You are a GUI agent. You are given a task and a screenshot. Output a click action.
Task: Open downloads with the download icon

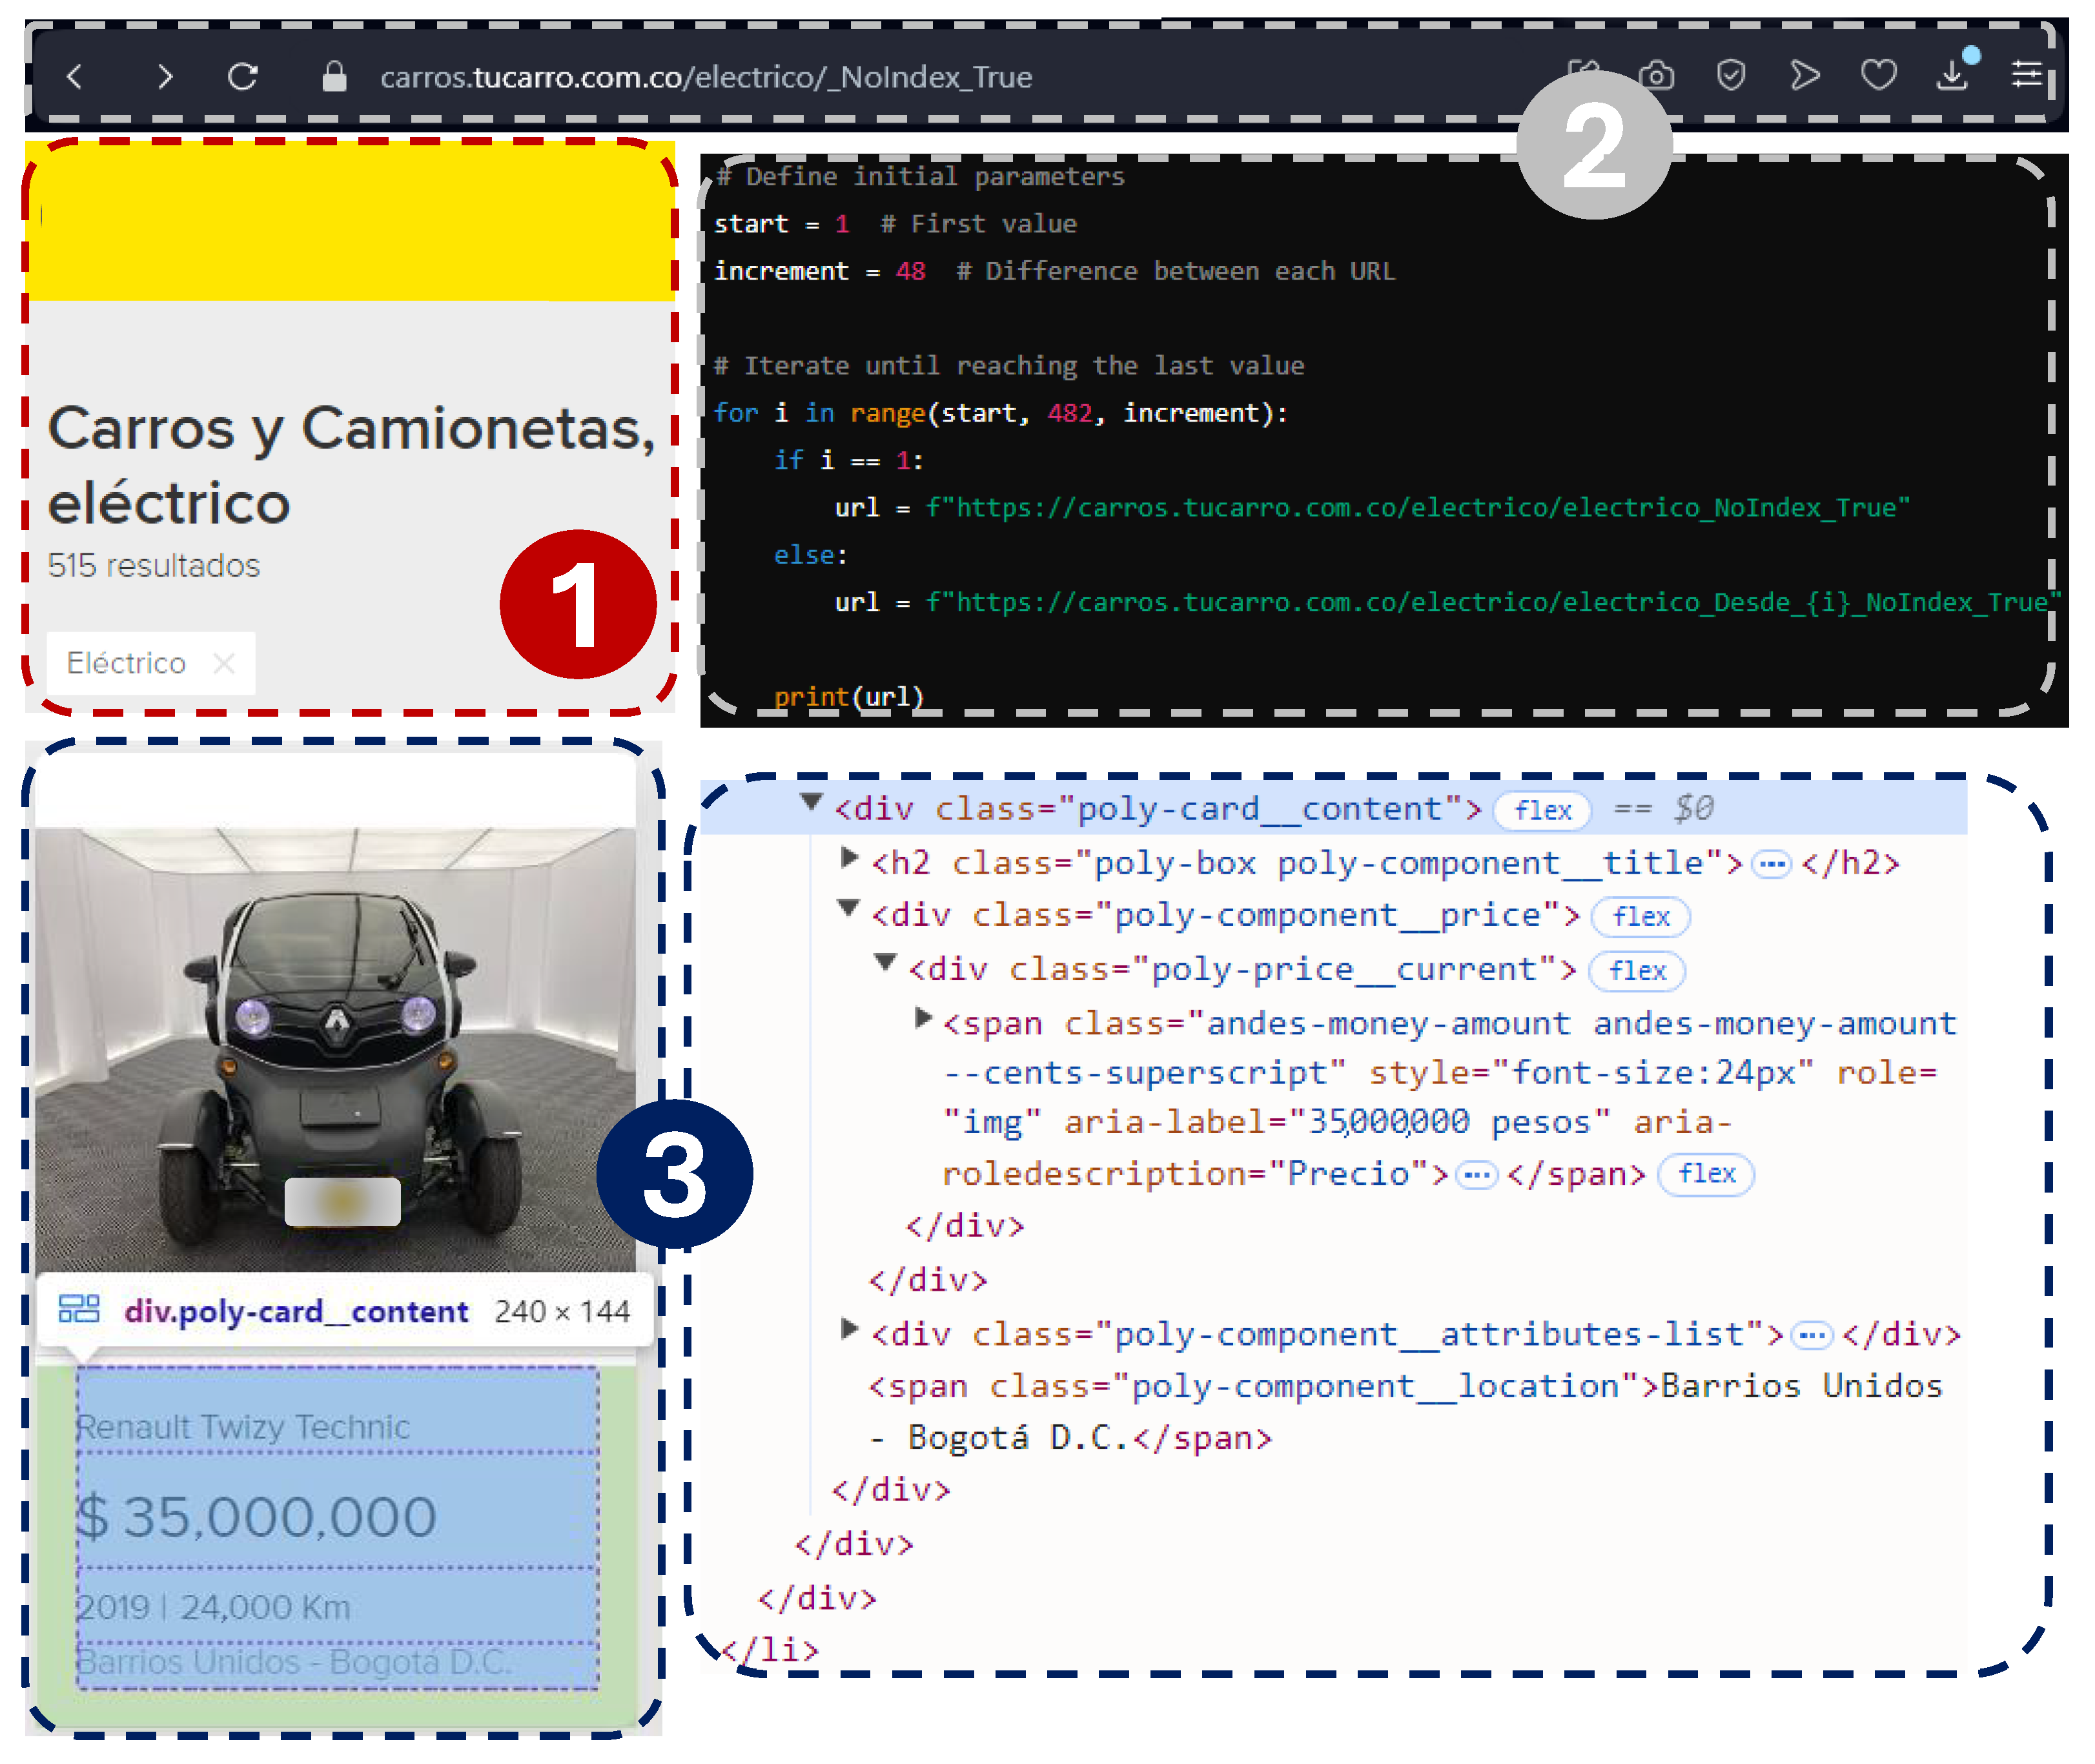coord(1951,76)
